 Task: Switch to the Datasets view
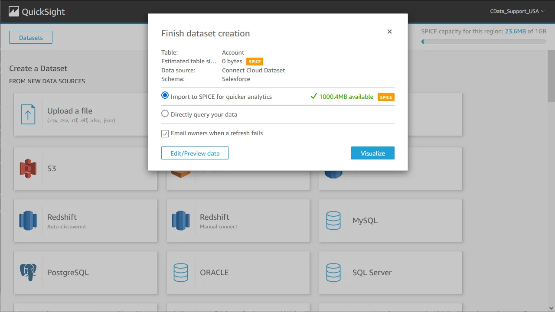click(x=30, y=37)
